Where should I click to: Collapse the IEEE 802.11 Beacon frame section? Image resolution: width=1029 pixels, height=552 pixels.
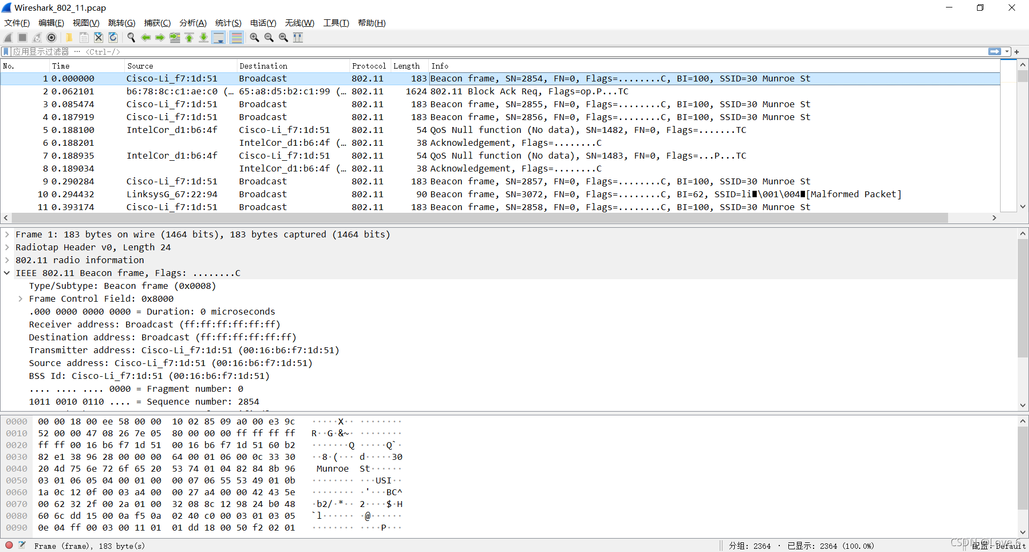tap(7, 273)
